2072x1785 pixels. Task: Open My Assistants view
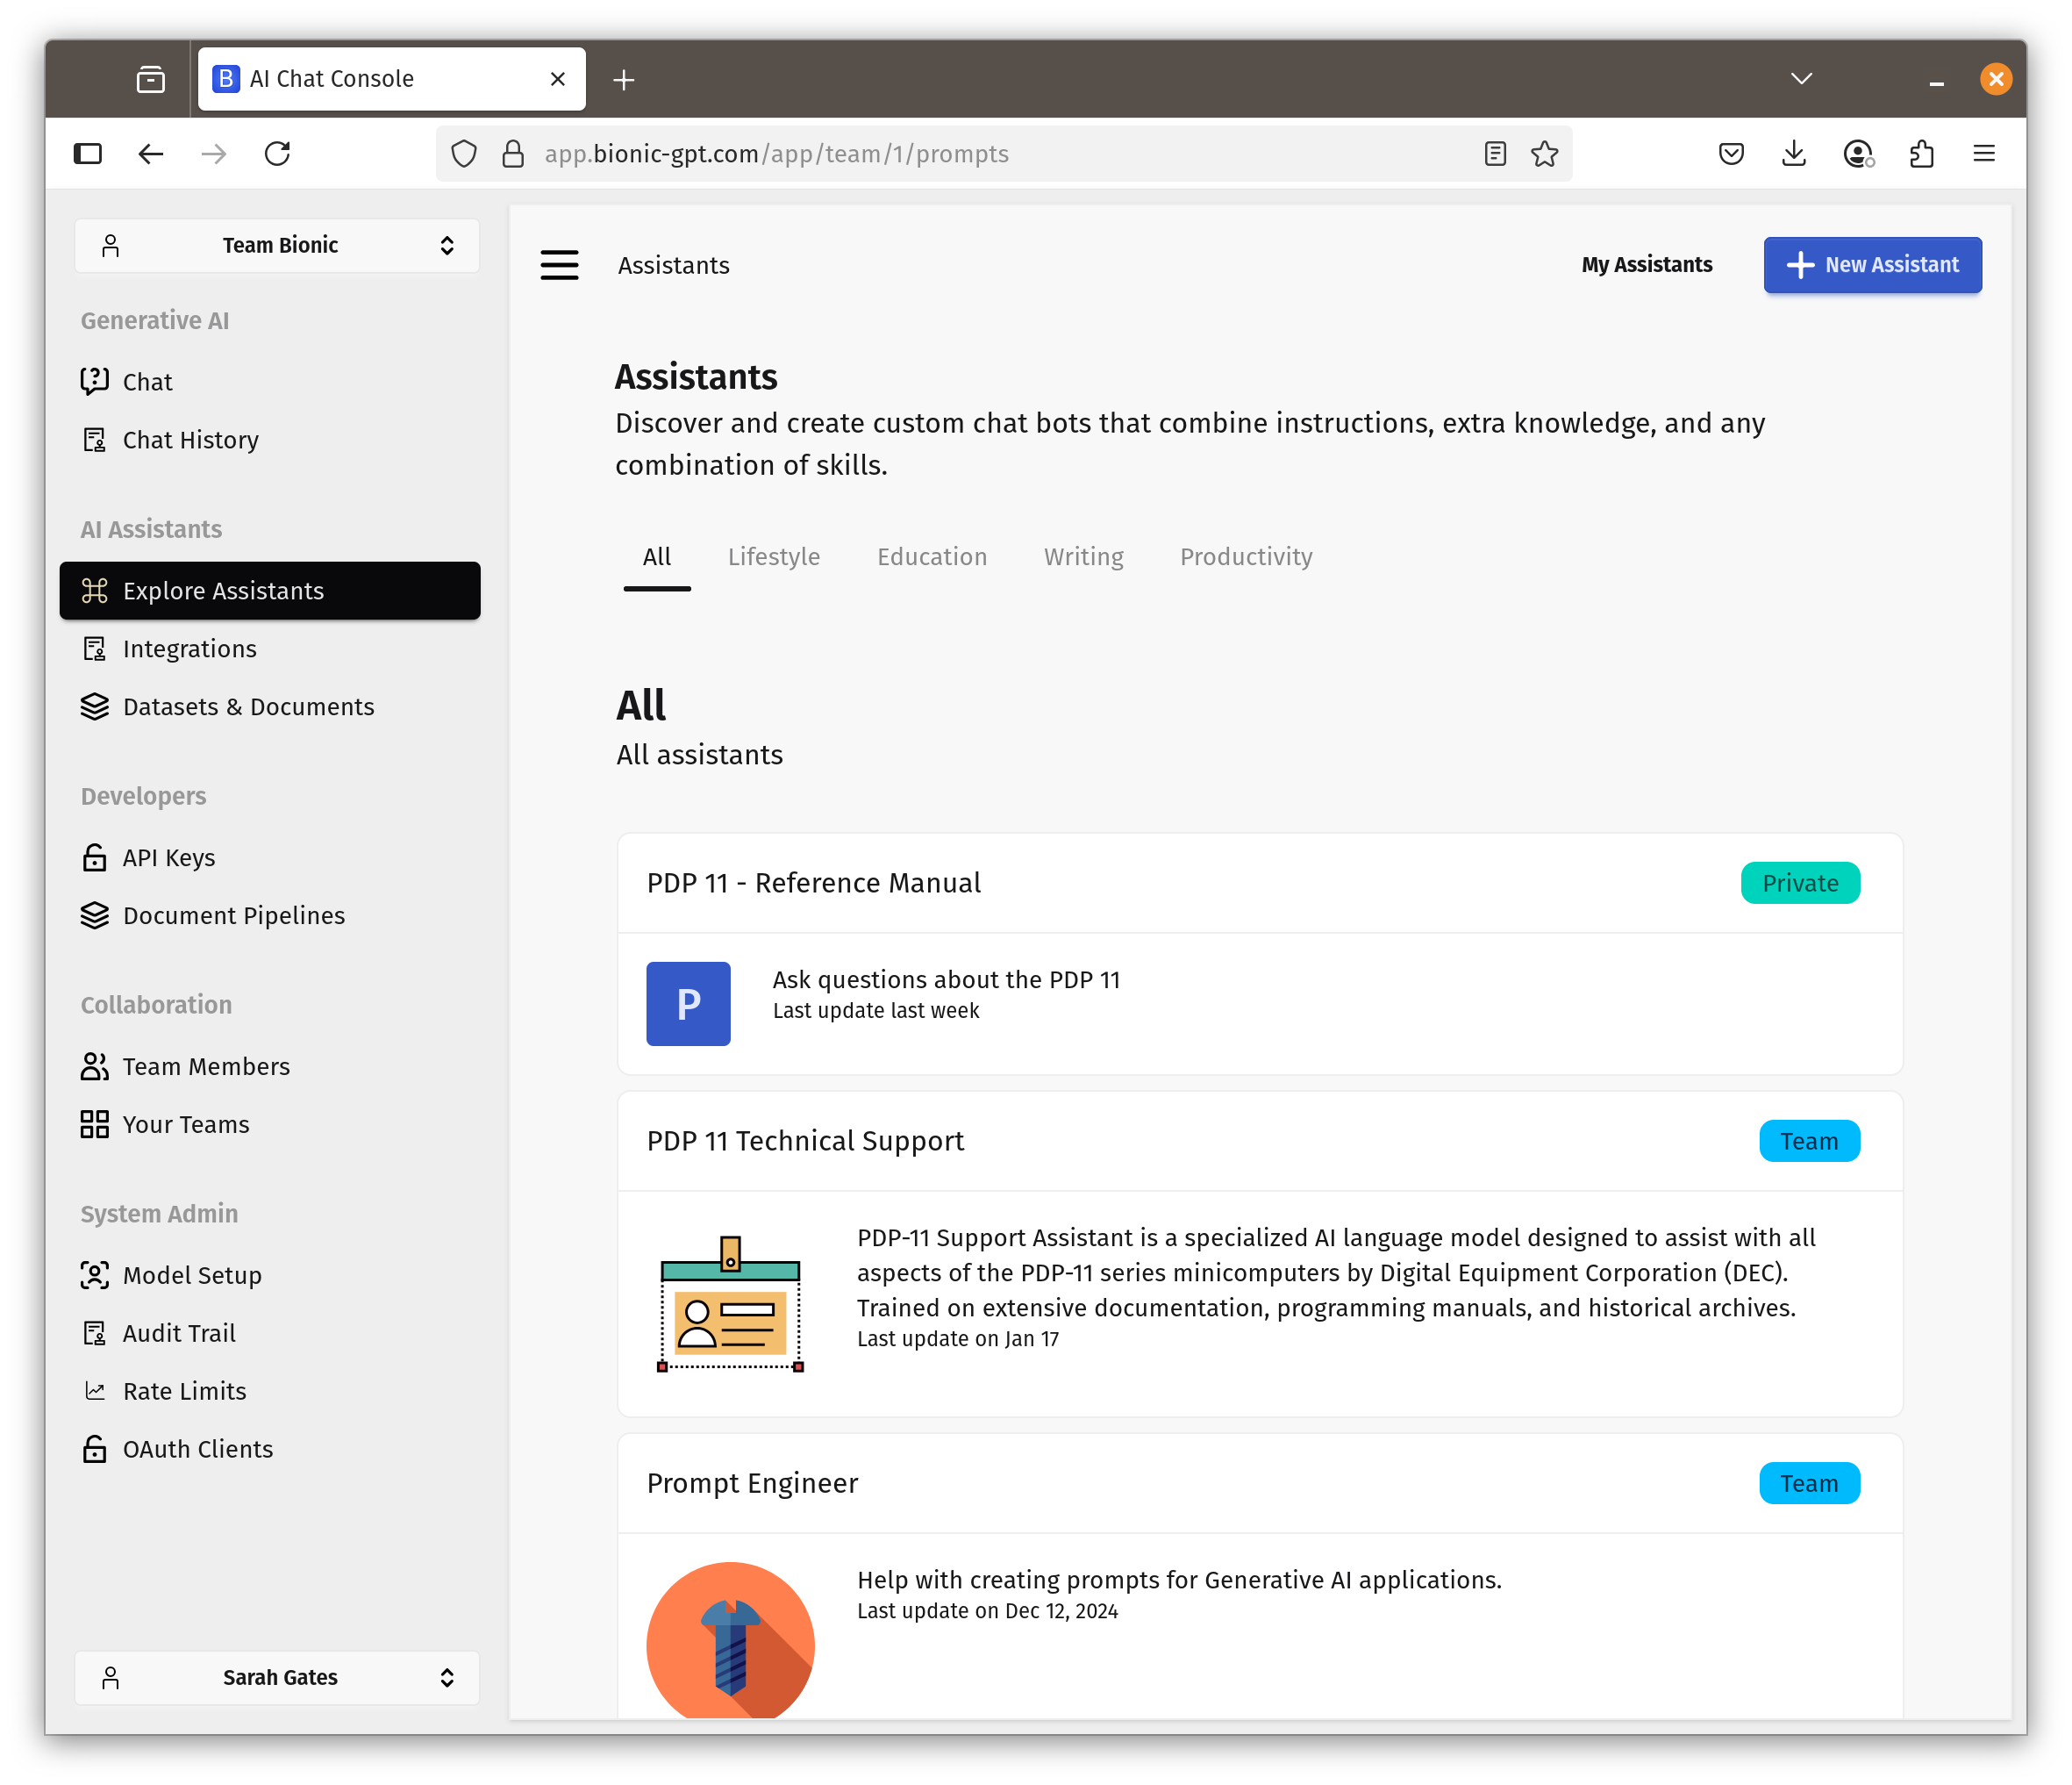coord(1646,264)
